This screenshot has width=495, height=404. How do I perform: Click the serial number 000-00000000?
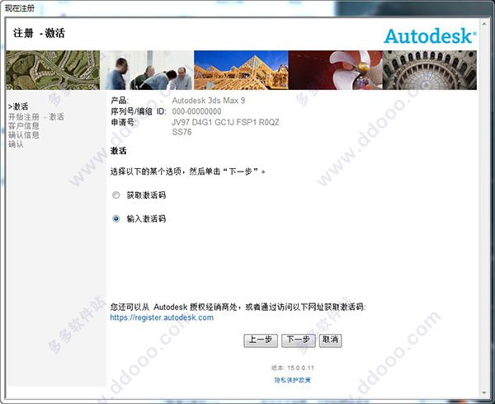point(196,111)
